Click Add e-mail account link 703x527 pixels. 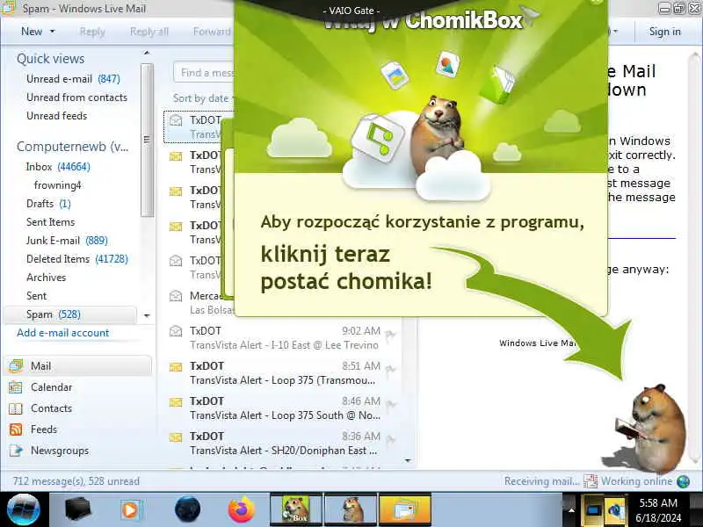pos(62,333)
